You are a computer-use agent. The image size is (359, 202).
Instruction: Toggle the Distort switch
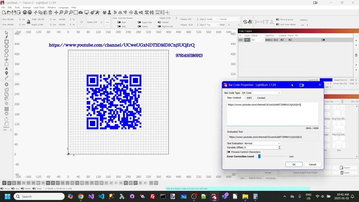tap(139, 26)
